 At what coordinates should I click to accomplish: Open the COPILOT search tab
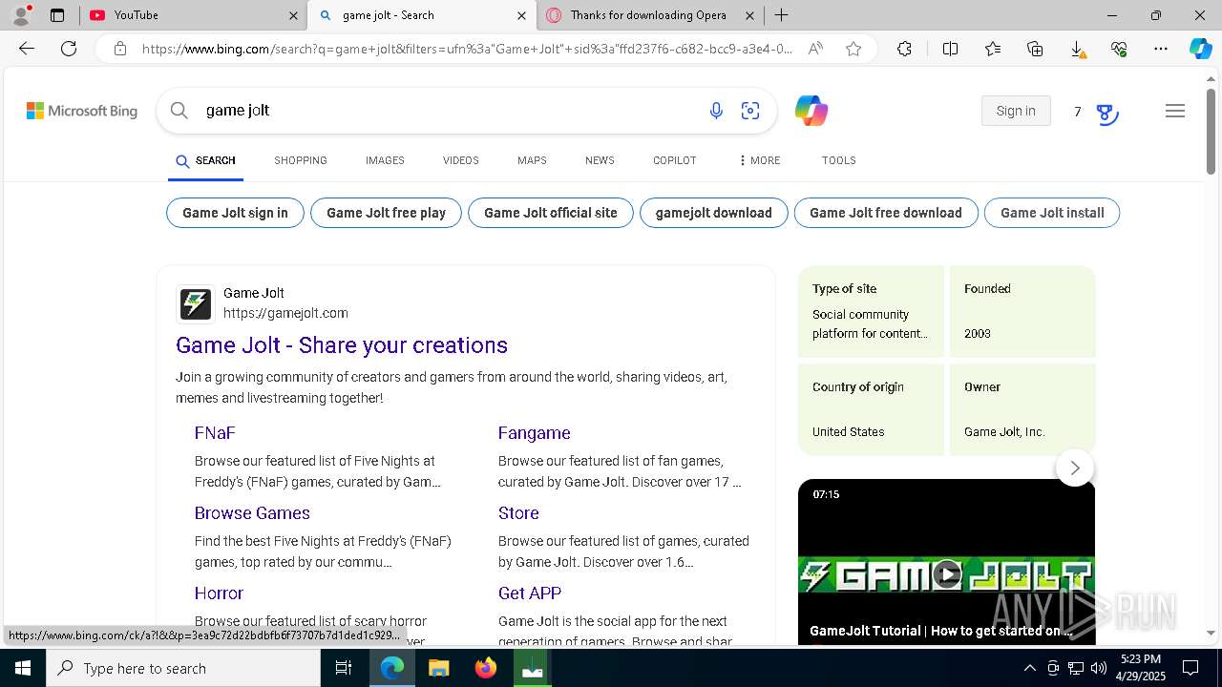coord(675,160)
